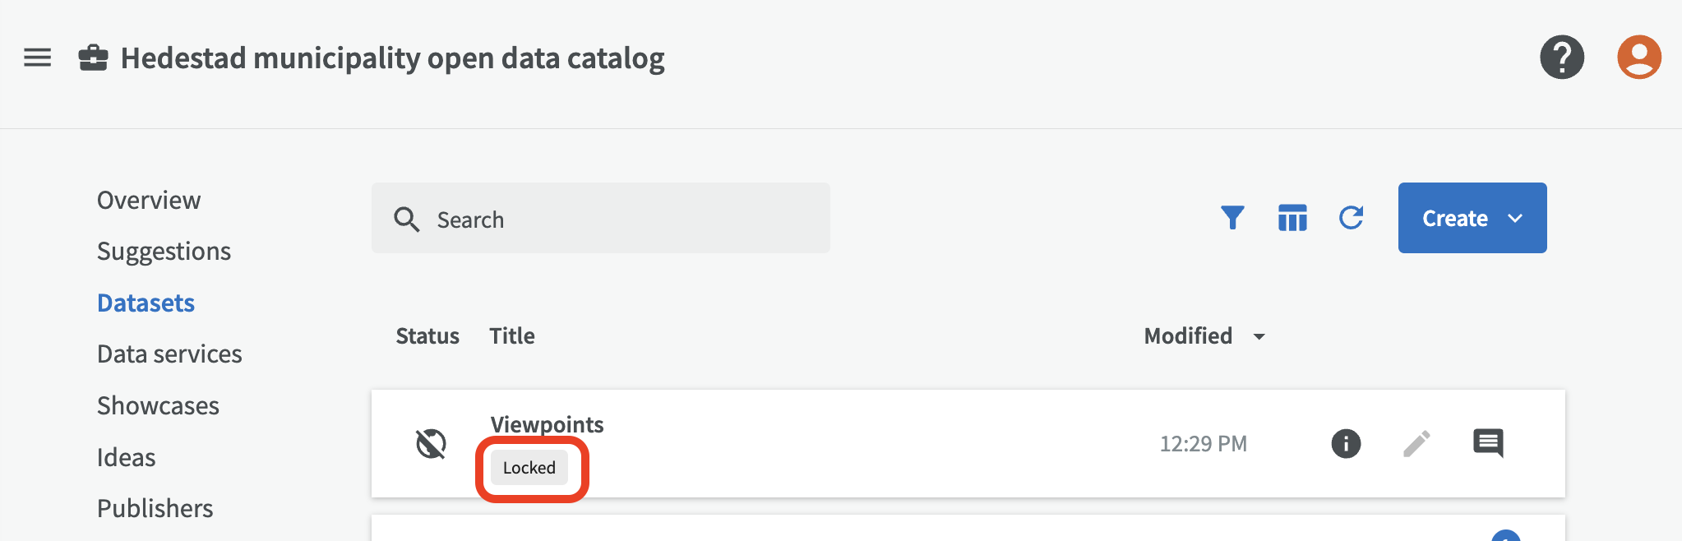Image resolution: width=1682 pixels, height=541 pixels.
Task: Expand the user account avatar menu
Action: pos(1639,57)
